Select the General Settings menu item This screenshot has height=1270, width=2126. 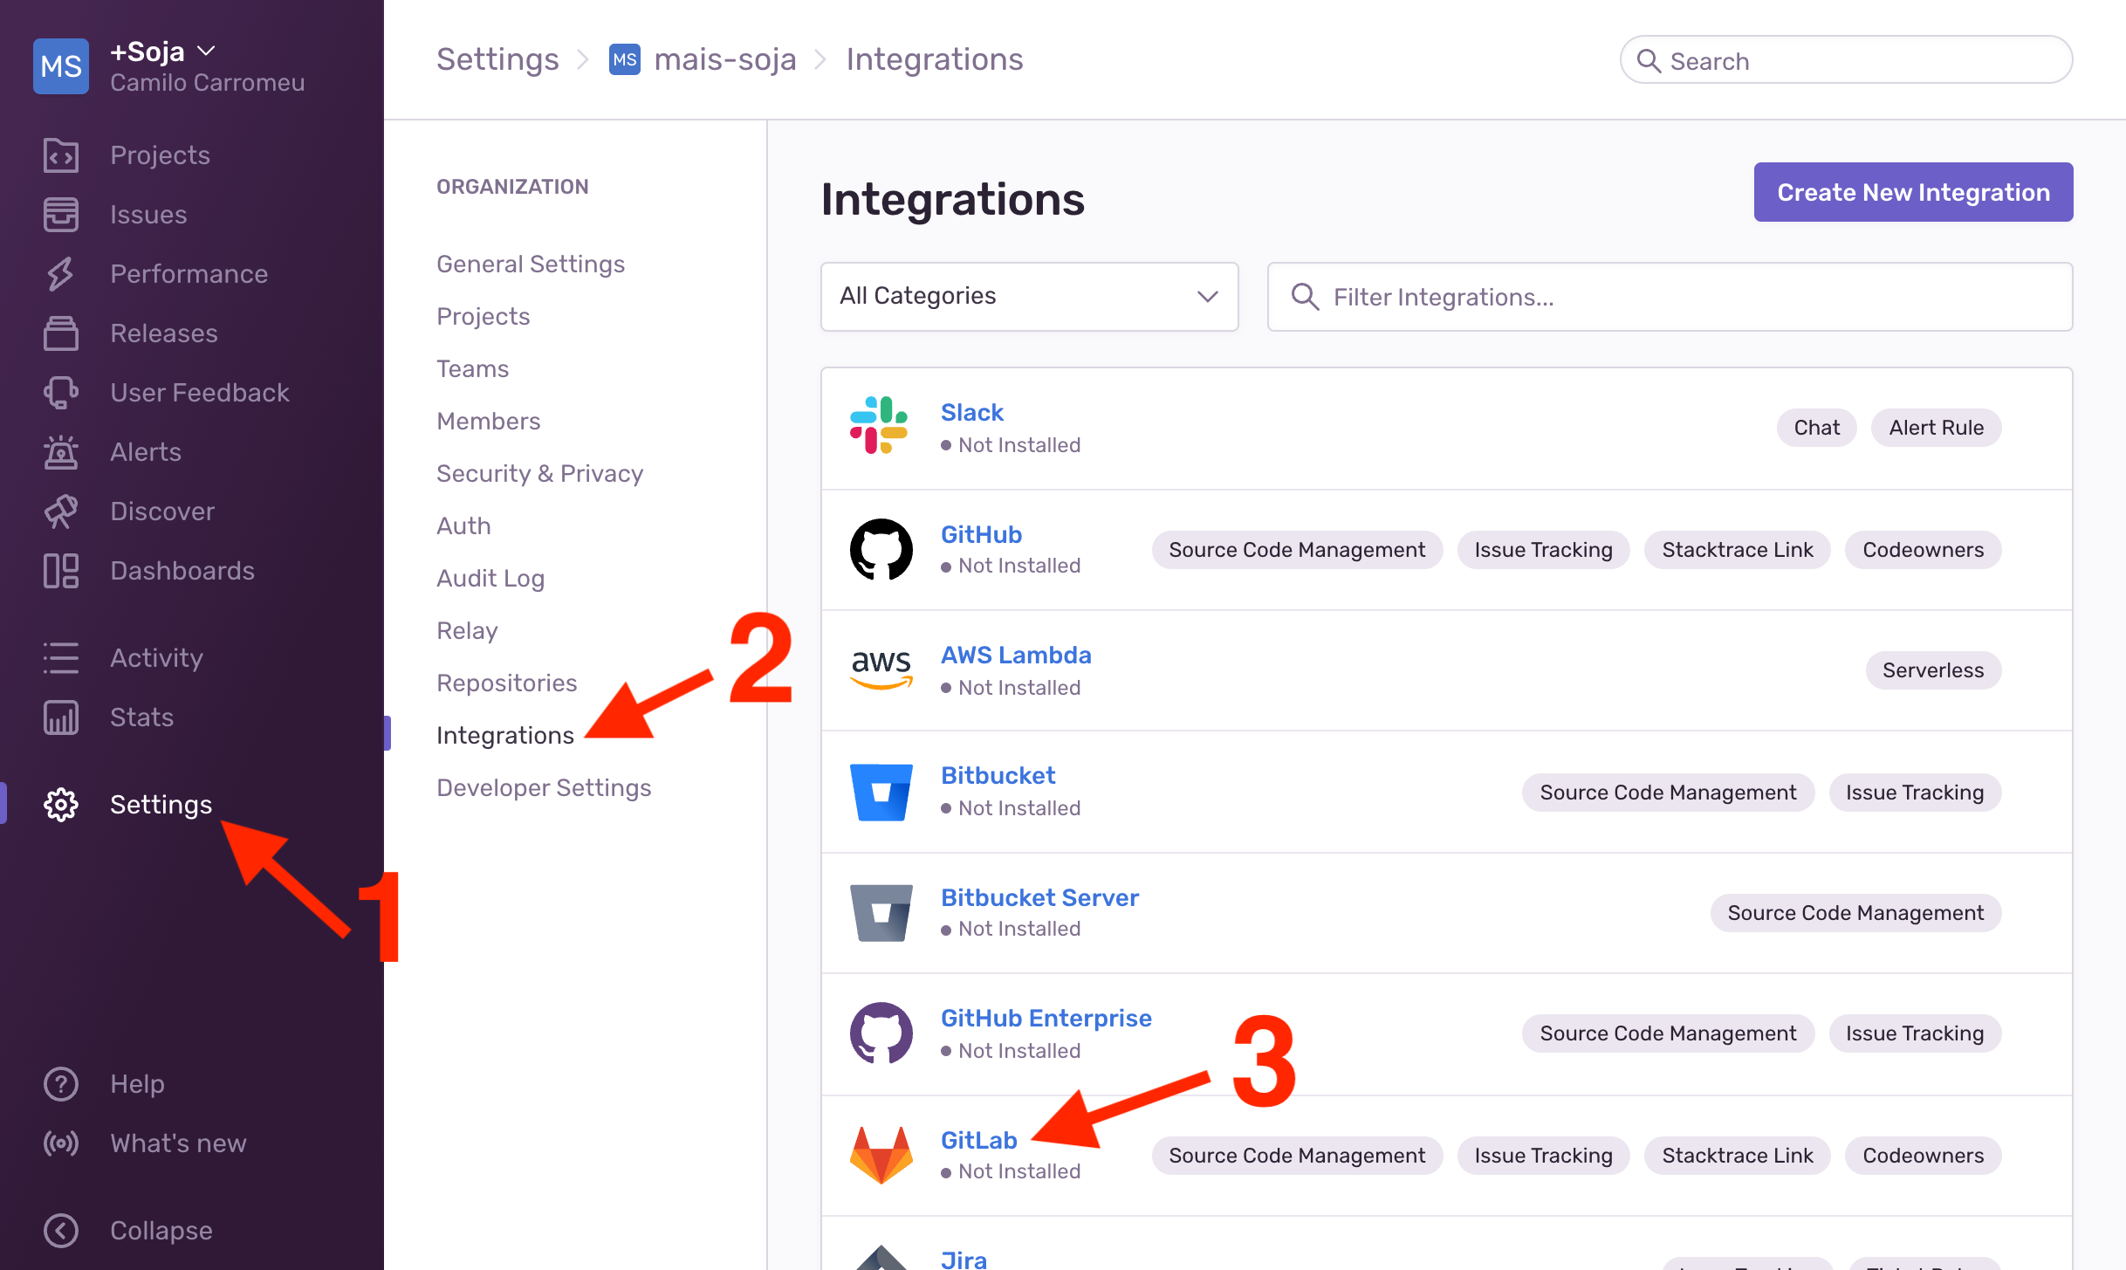[531, 263]
